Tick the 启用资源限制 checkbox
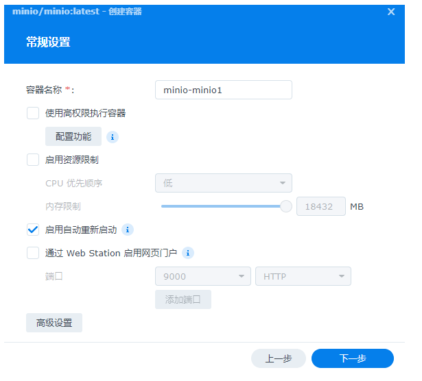This screenshot has height=381, width=422. [x=33, y=160]
